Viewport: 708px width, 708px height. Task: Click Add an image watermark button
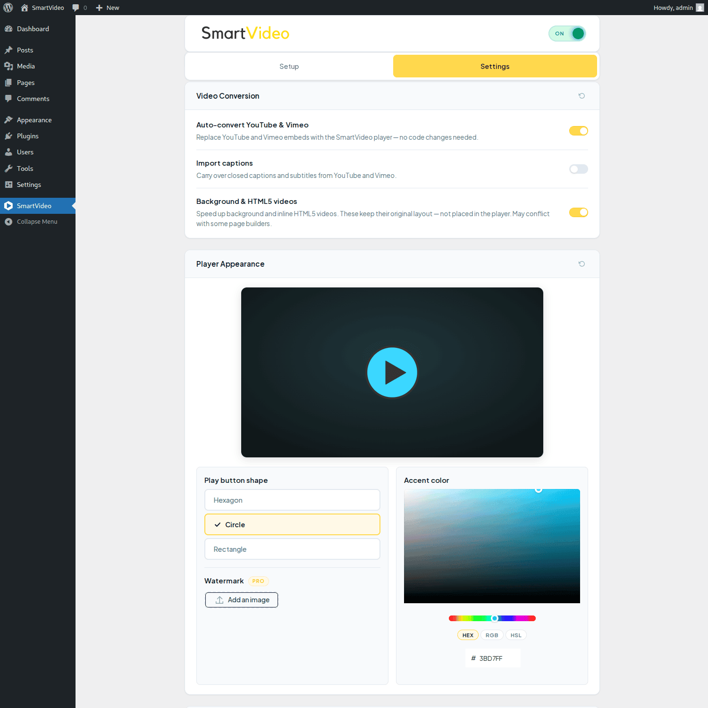pos(242,600)
